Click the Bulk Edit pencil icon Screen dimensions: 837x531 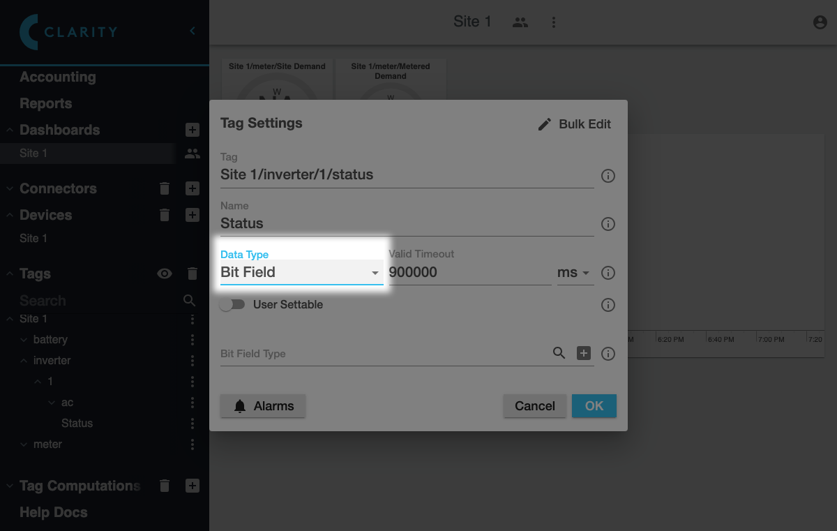pos(545,124)
